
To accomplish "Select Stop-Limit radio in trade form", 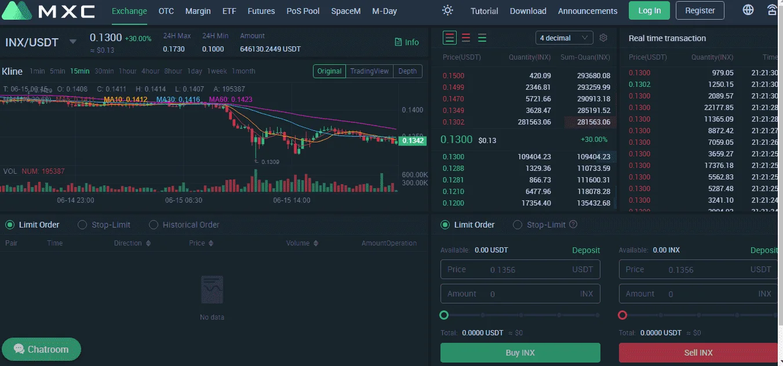I will click(x=518, y=225).
